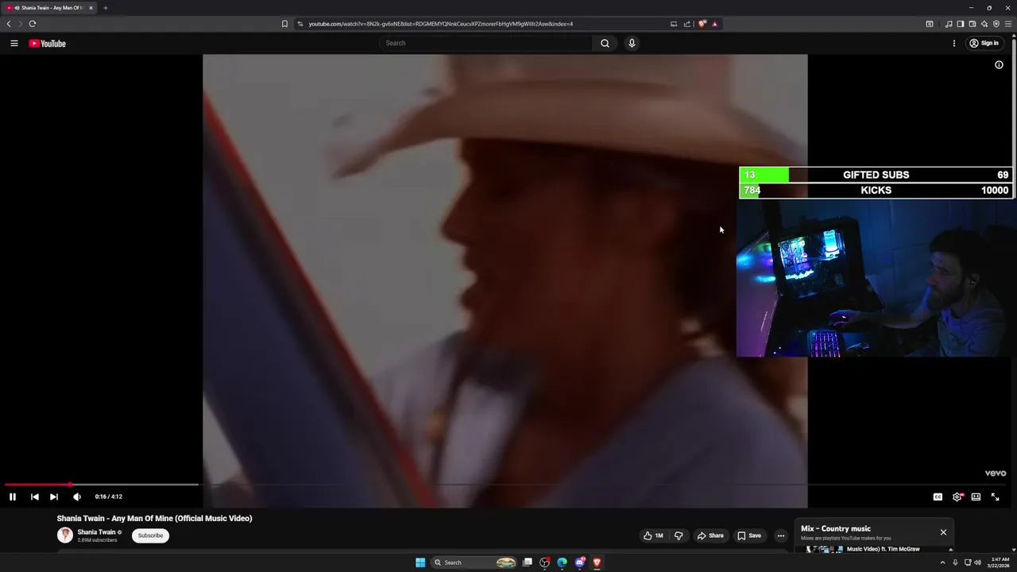The height and width of the screenshot is (572, 1017).
Task: Launch Microsoft Edge from taskbar
Action: click(562, 562)
